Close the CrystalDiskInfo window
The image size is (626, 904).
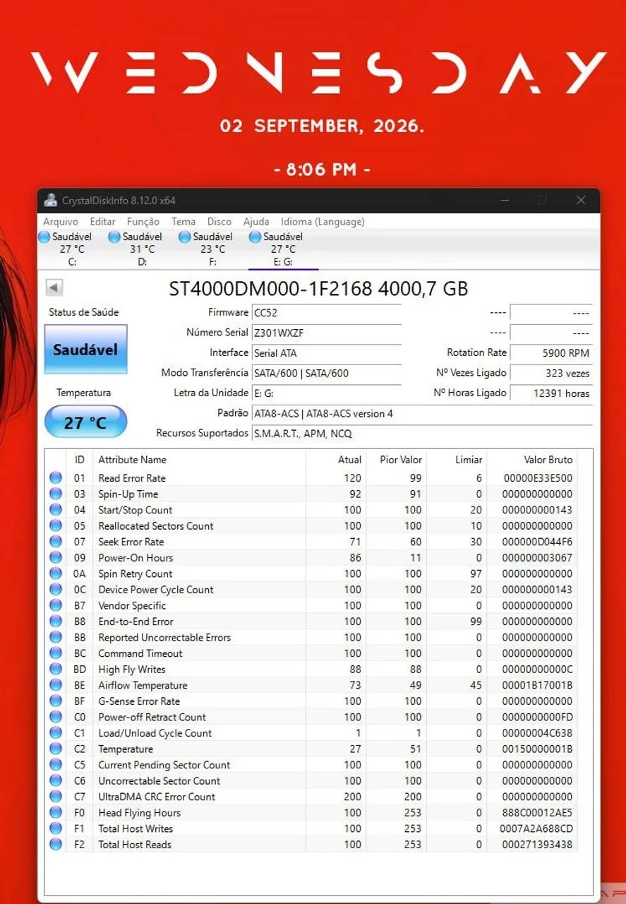coord(581,200)
